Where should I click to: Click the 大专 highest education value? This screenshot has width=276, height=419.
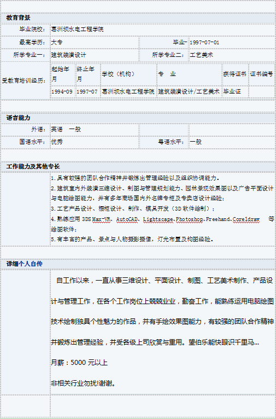pyautogui.click(x=57, y=42)
